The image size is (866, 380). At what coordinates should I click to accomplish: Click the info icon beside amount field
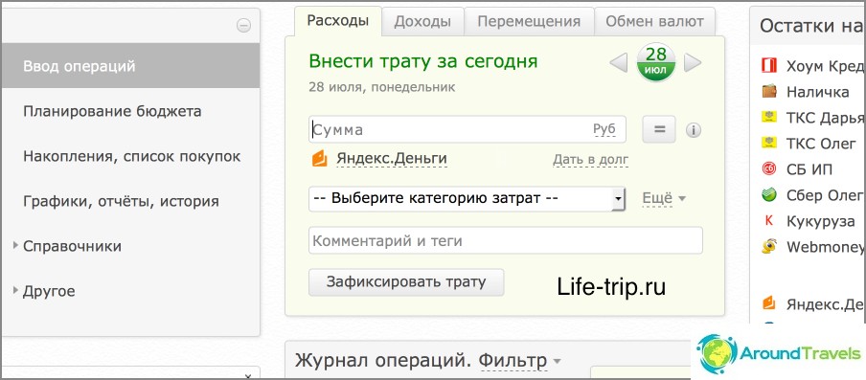[x=694, y=130]
